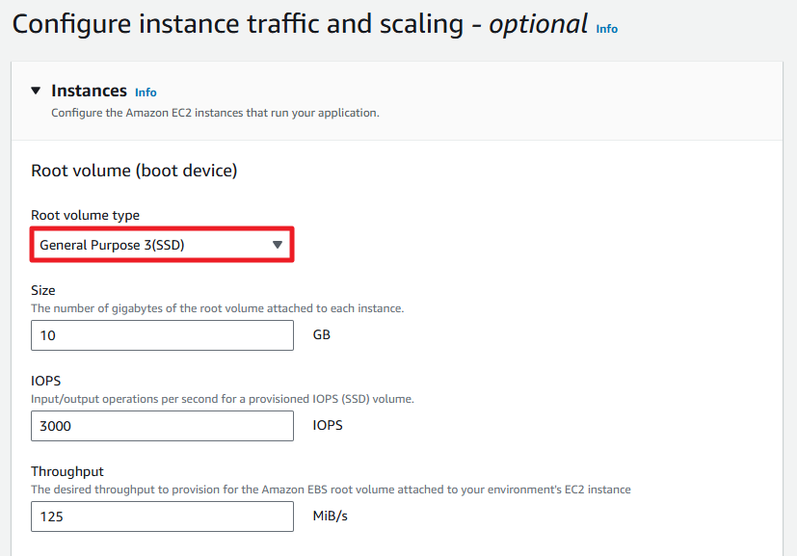This screenshot has height=556, width=797.
Task: Click the IOPS input field showing 3000
Action: click(x=162, y=426)
